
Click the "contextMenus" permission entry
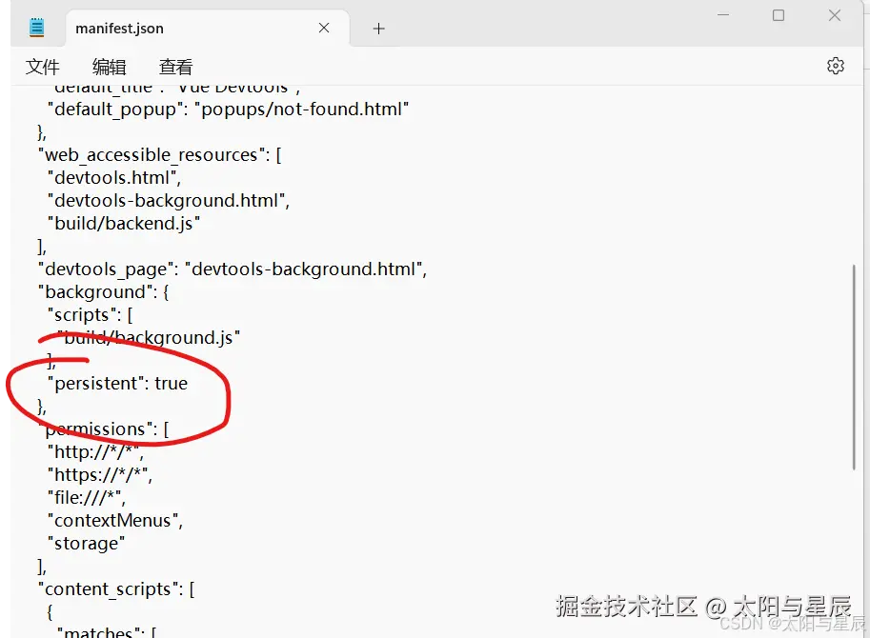pyautogui.click(x=114, y=520)
